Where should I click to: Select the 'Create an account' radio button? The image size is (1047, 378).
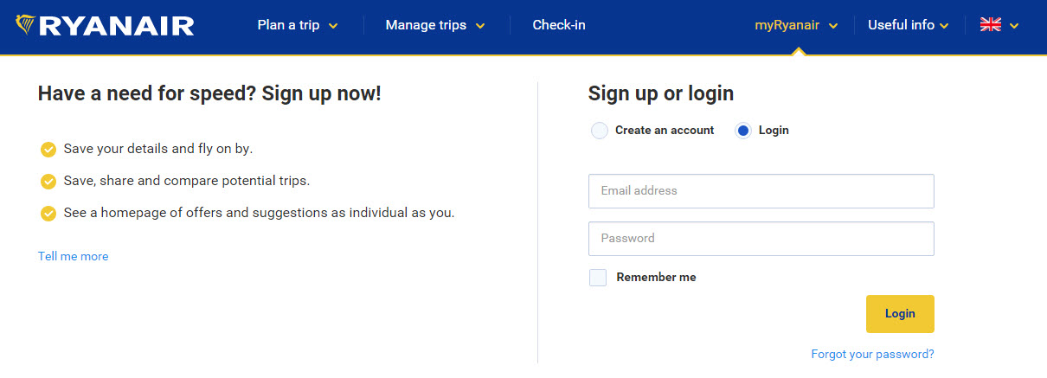pos(600,131)
